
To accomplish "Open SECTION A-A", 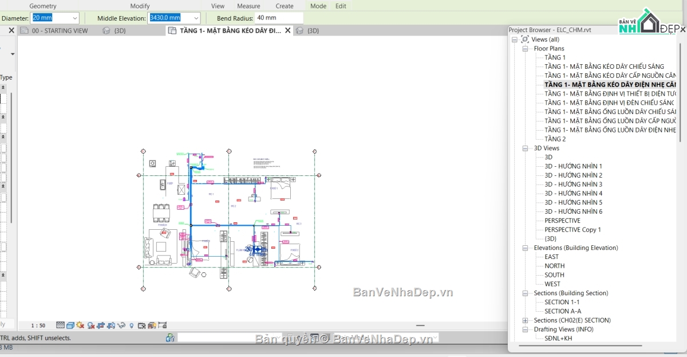I will pos(563,311).
